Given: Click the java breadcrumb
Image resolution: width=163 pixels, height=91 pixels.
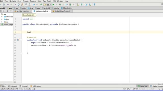Looking at the screenshot, I should [x=31, y=8].
